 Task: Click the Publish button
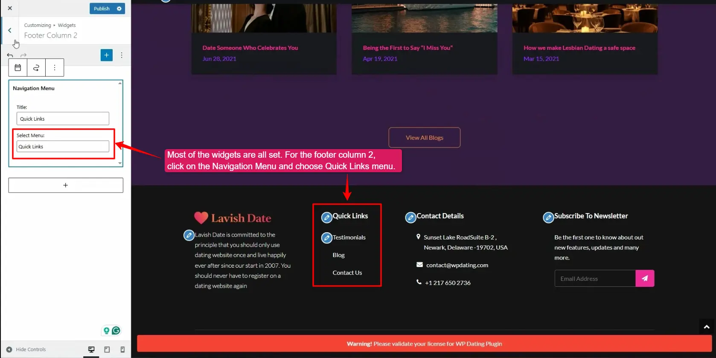(102, 9)
